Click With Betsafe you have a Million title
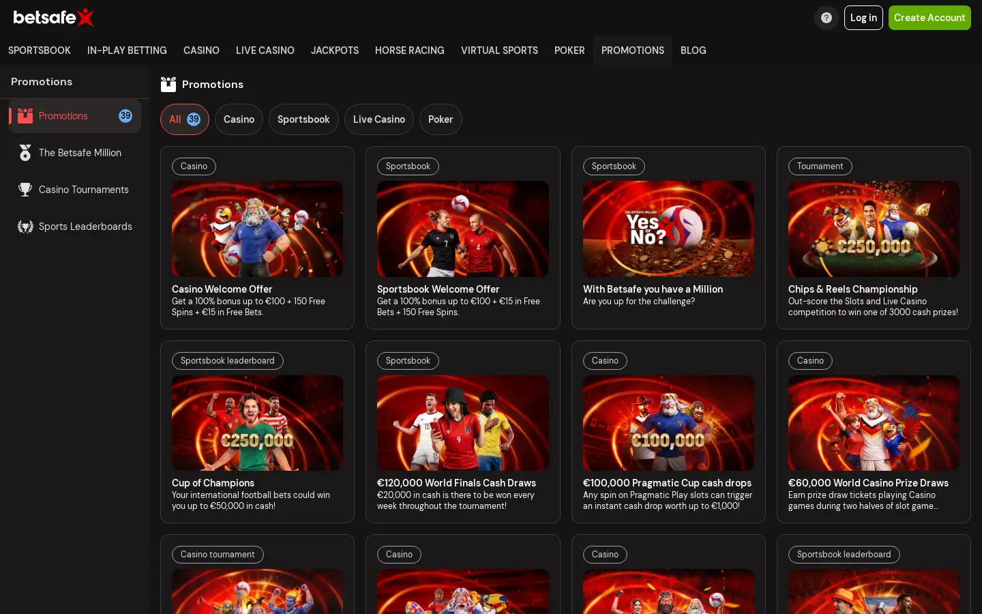The image size is (982, 614). [x=653, y=289]
